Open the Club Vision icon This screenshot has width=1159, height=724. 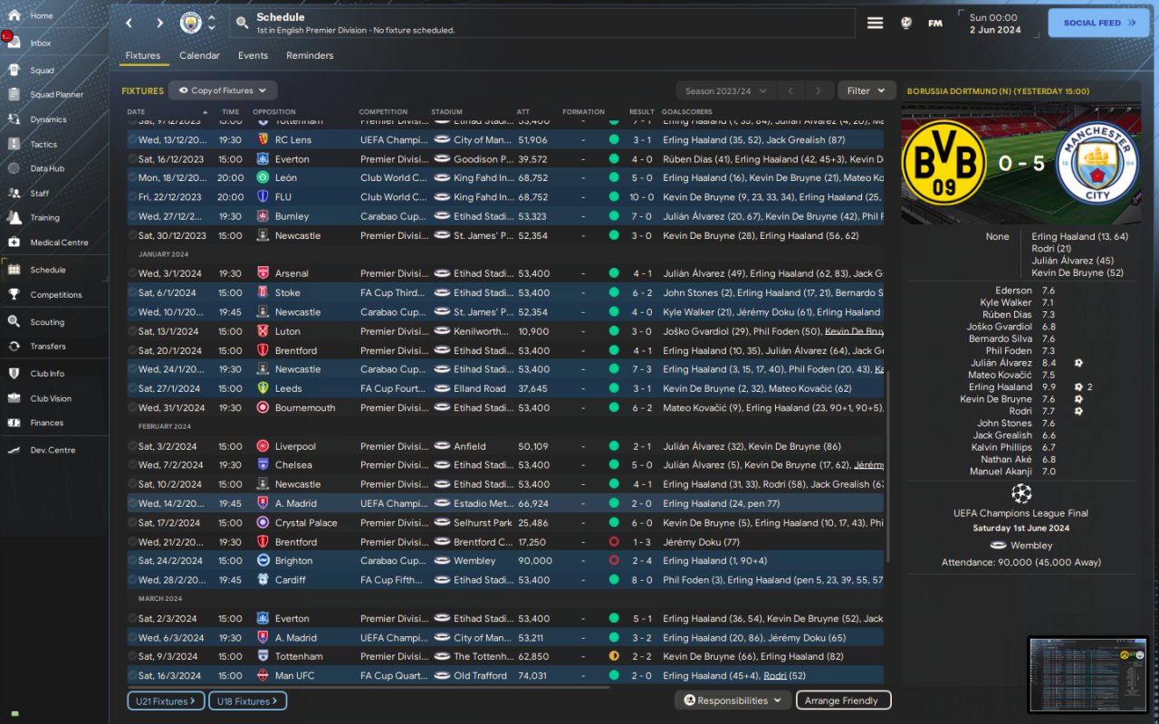(14, 398)
